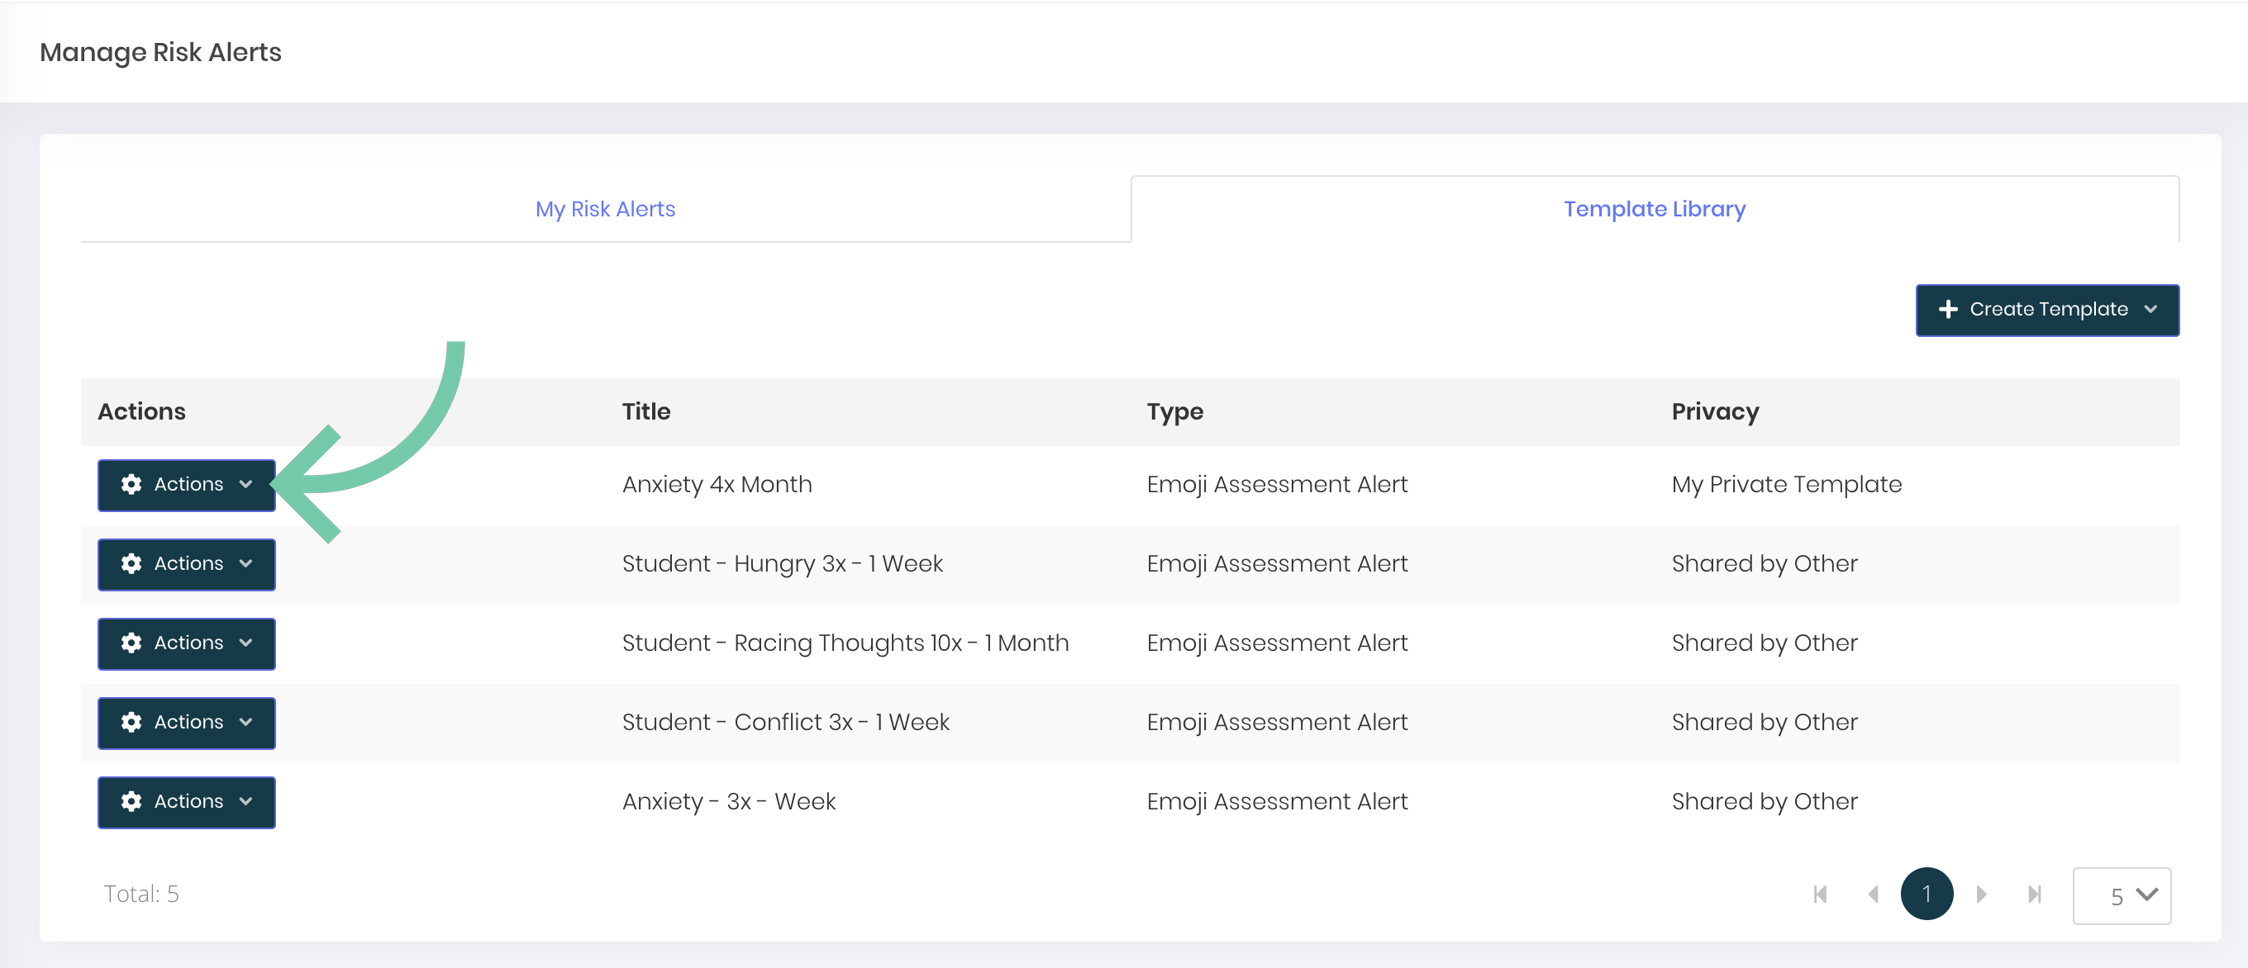This screenshot has width=2248, height=968.
Task: Select 'Student - Hungry 3x - 1 Week' title
Action: click(x=782, y=564)
